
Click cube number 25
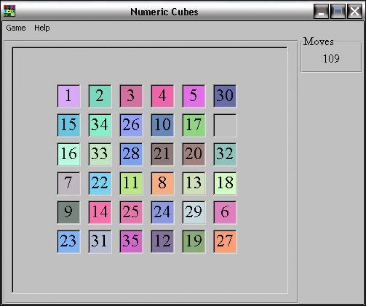click(x=131, y=213)
